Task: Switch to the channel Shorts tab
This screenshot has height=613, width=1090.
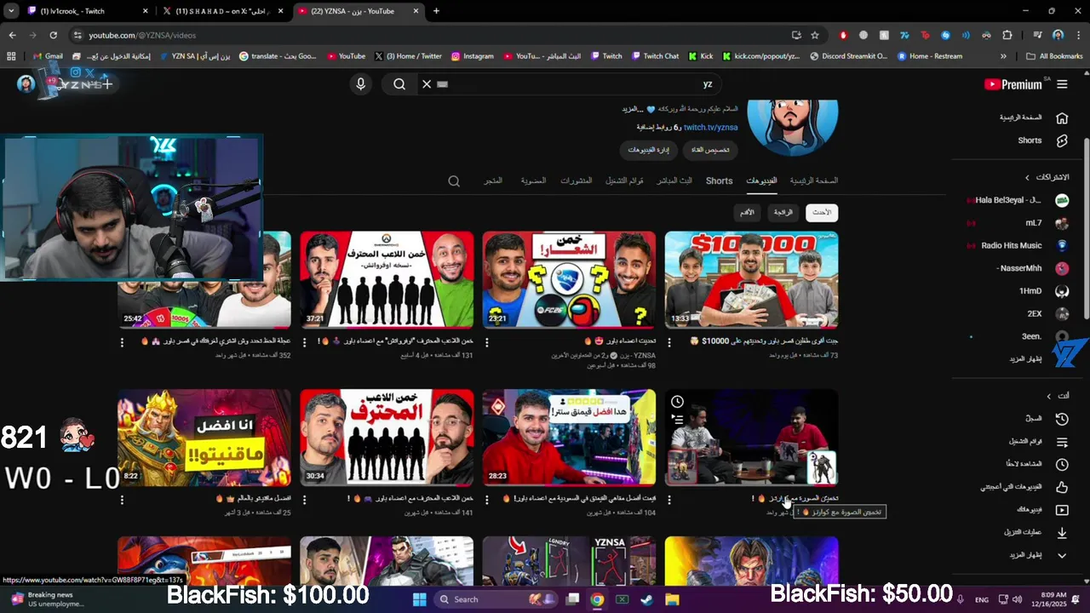Action: [719, 180]
